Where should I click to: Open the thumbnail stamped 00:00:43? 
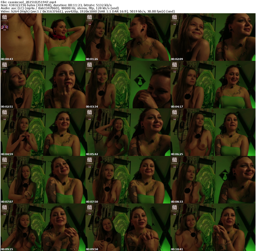click(43, 37)
